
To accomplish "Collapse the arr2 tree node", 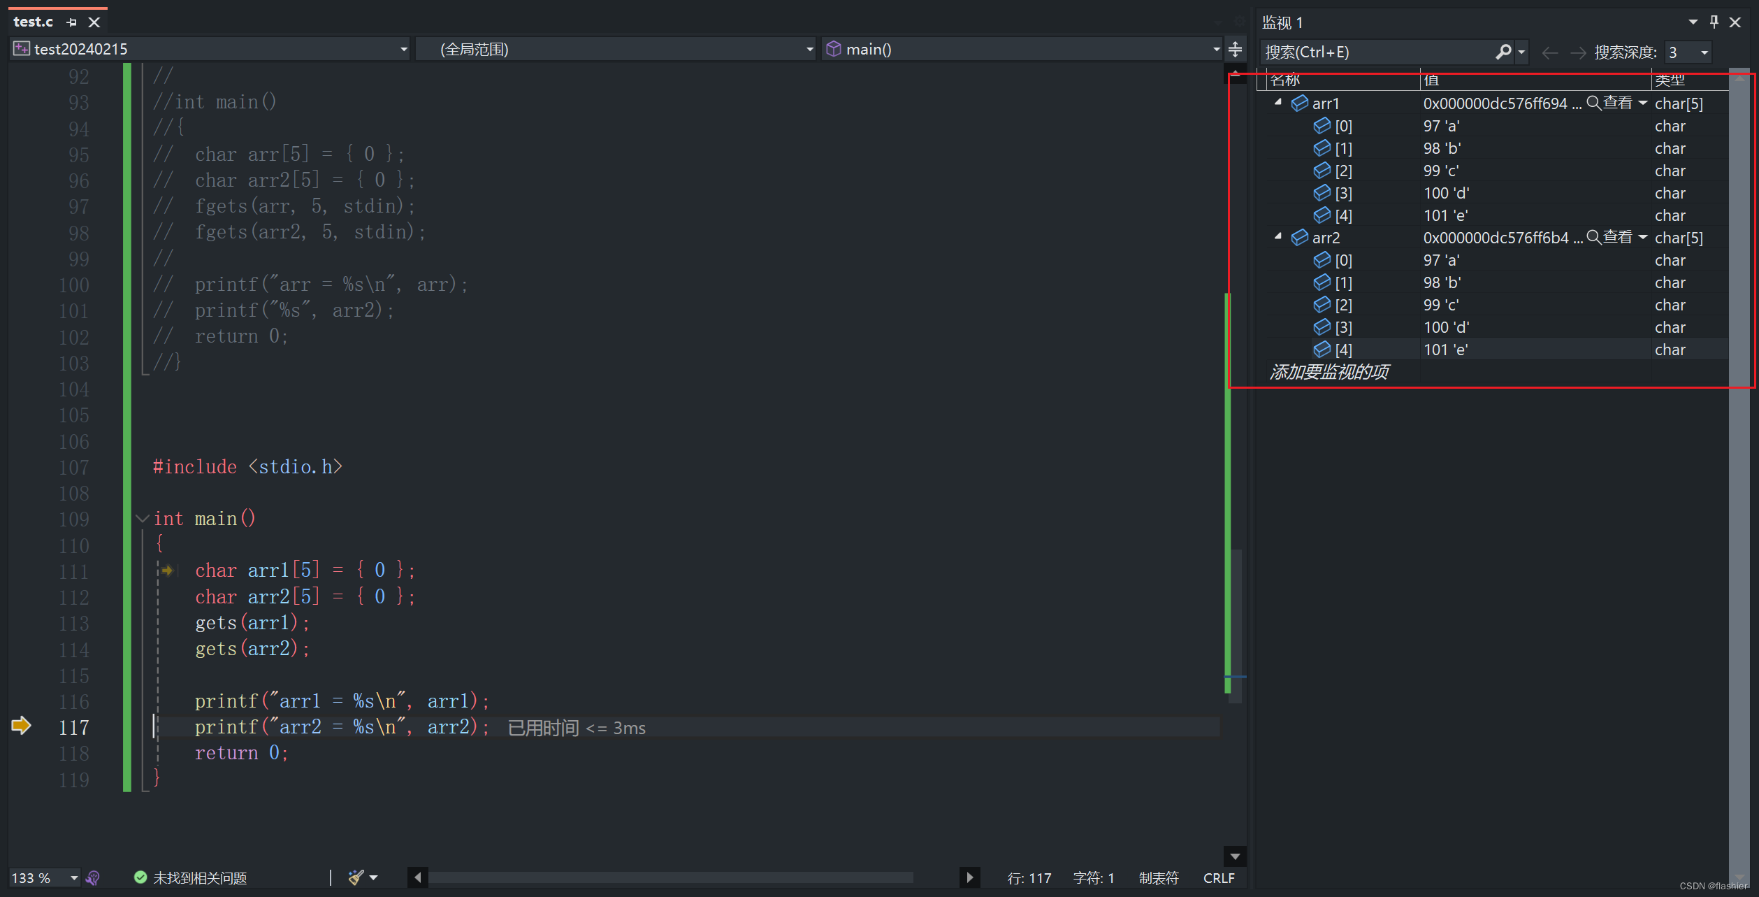I will 1278,237.
